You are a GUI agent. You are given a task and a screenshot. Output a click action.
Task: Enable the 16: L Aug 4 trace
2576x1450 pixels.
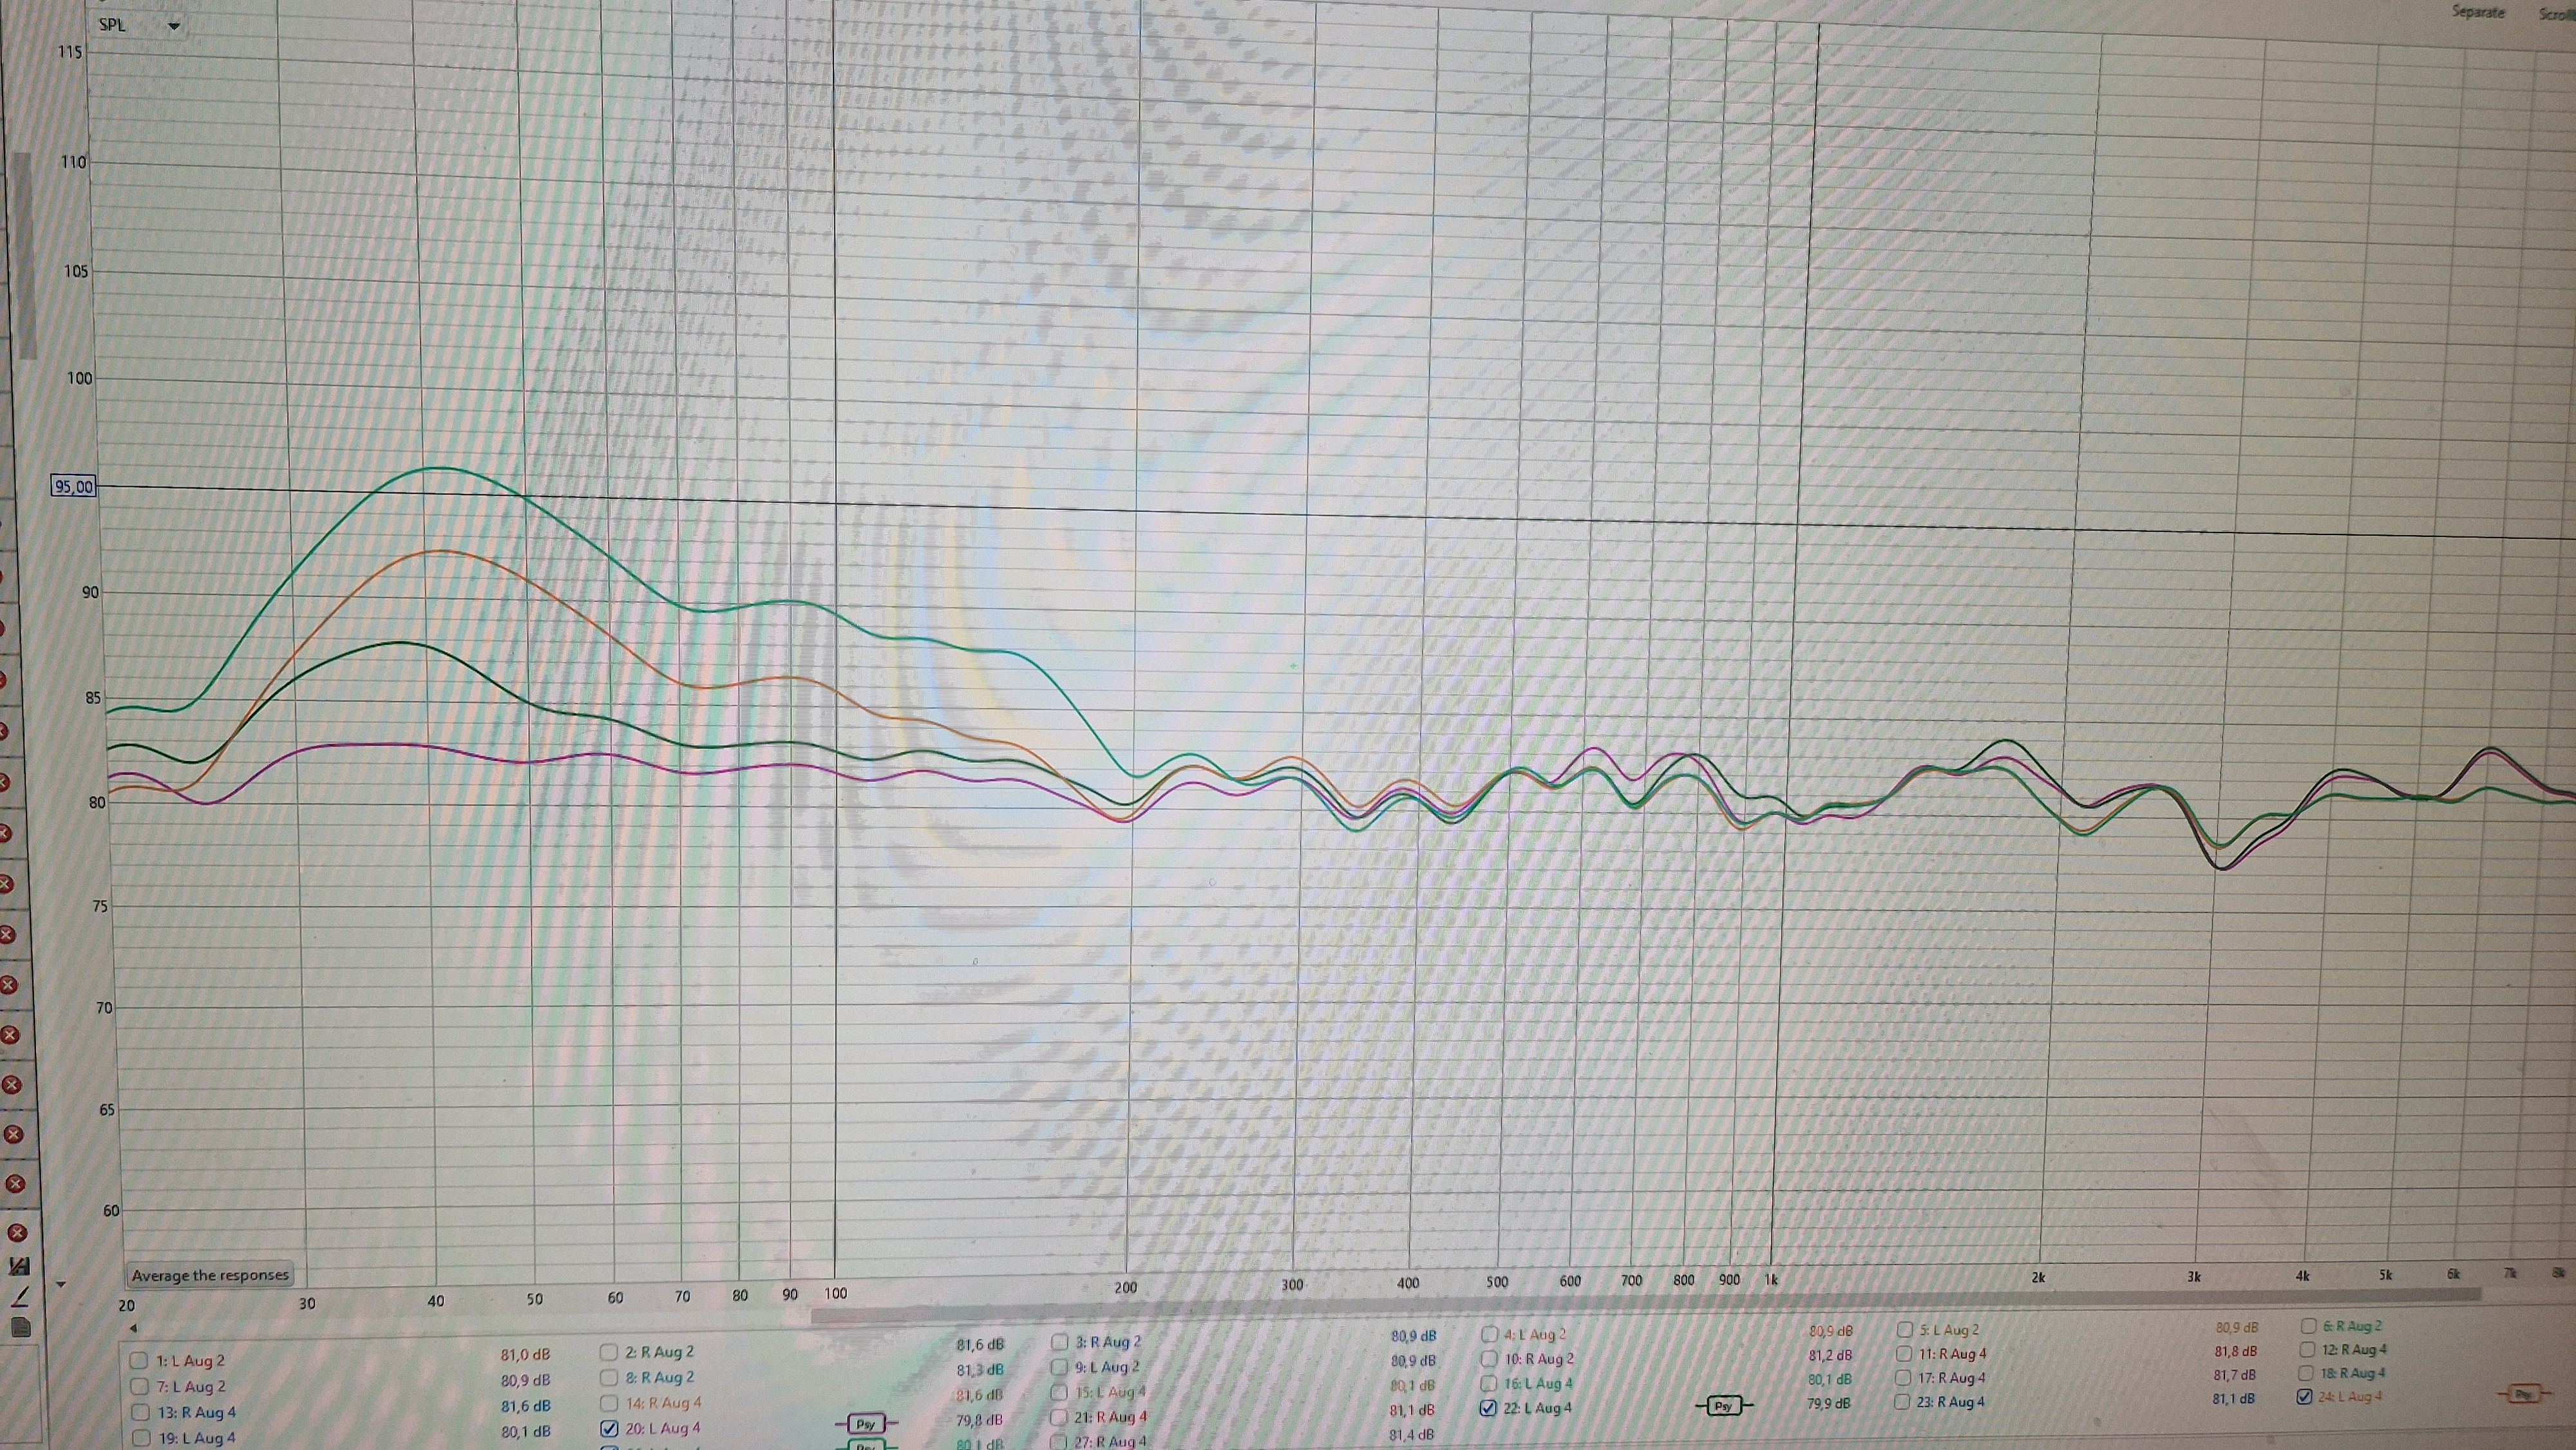[x=1489, y=1384]
